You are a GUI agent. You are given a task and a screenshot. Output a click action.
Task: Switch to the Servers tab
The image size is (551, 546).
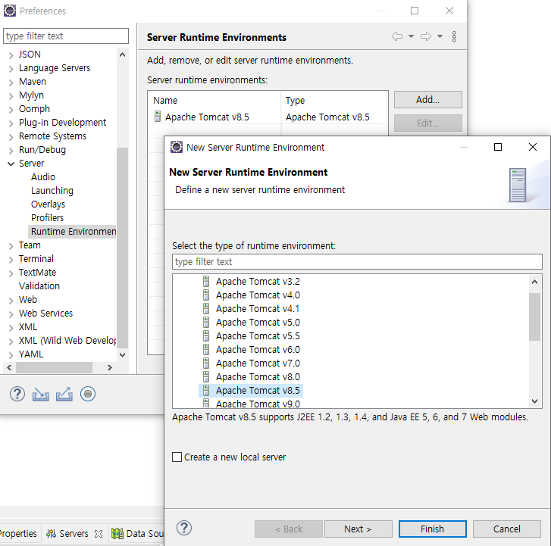coord(74,534)
